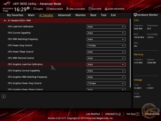Open CPU Power Phase Control dropdown

pos(106,52)
